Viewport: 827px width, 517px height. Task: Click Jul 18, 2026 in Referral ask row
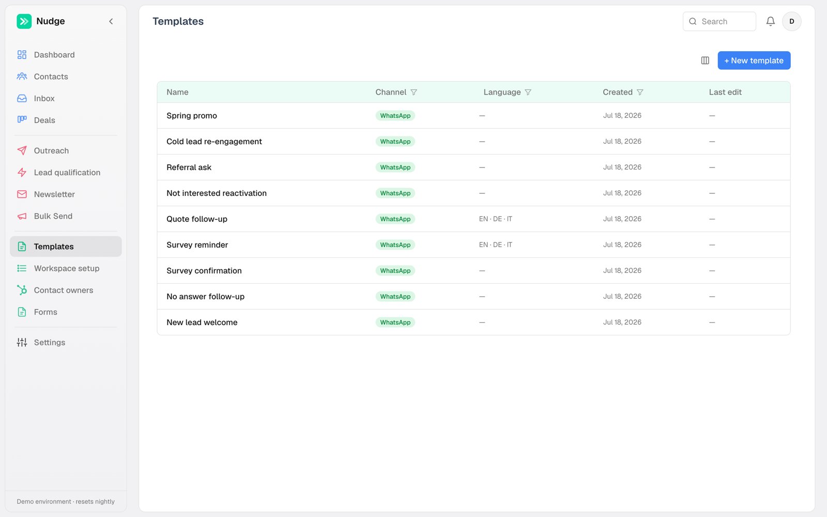pos(622,168)
